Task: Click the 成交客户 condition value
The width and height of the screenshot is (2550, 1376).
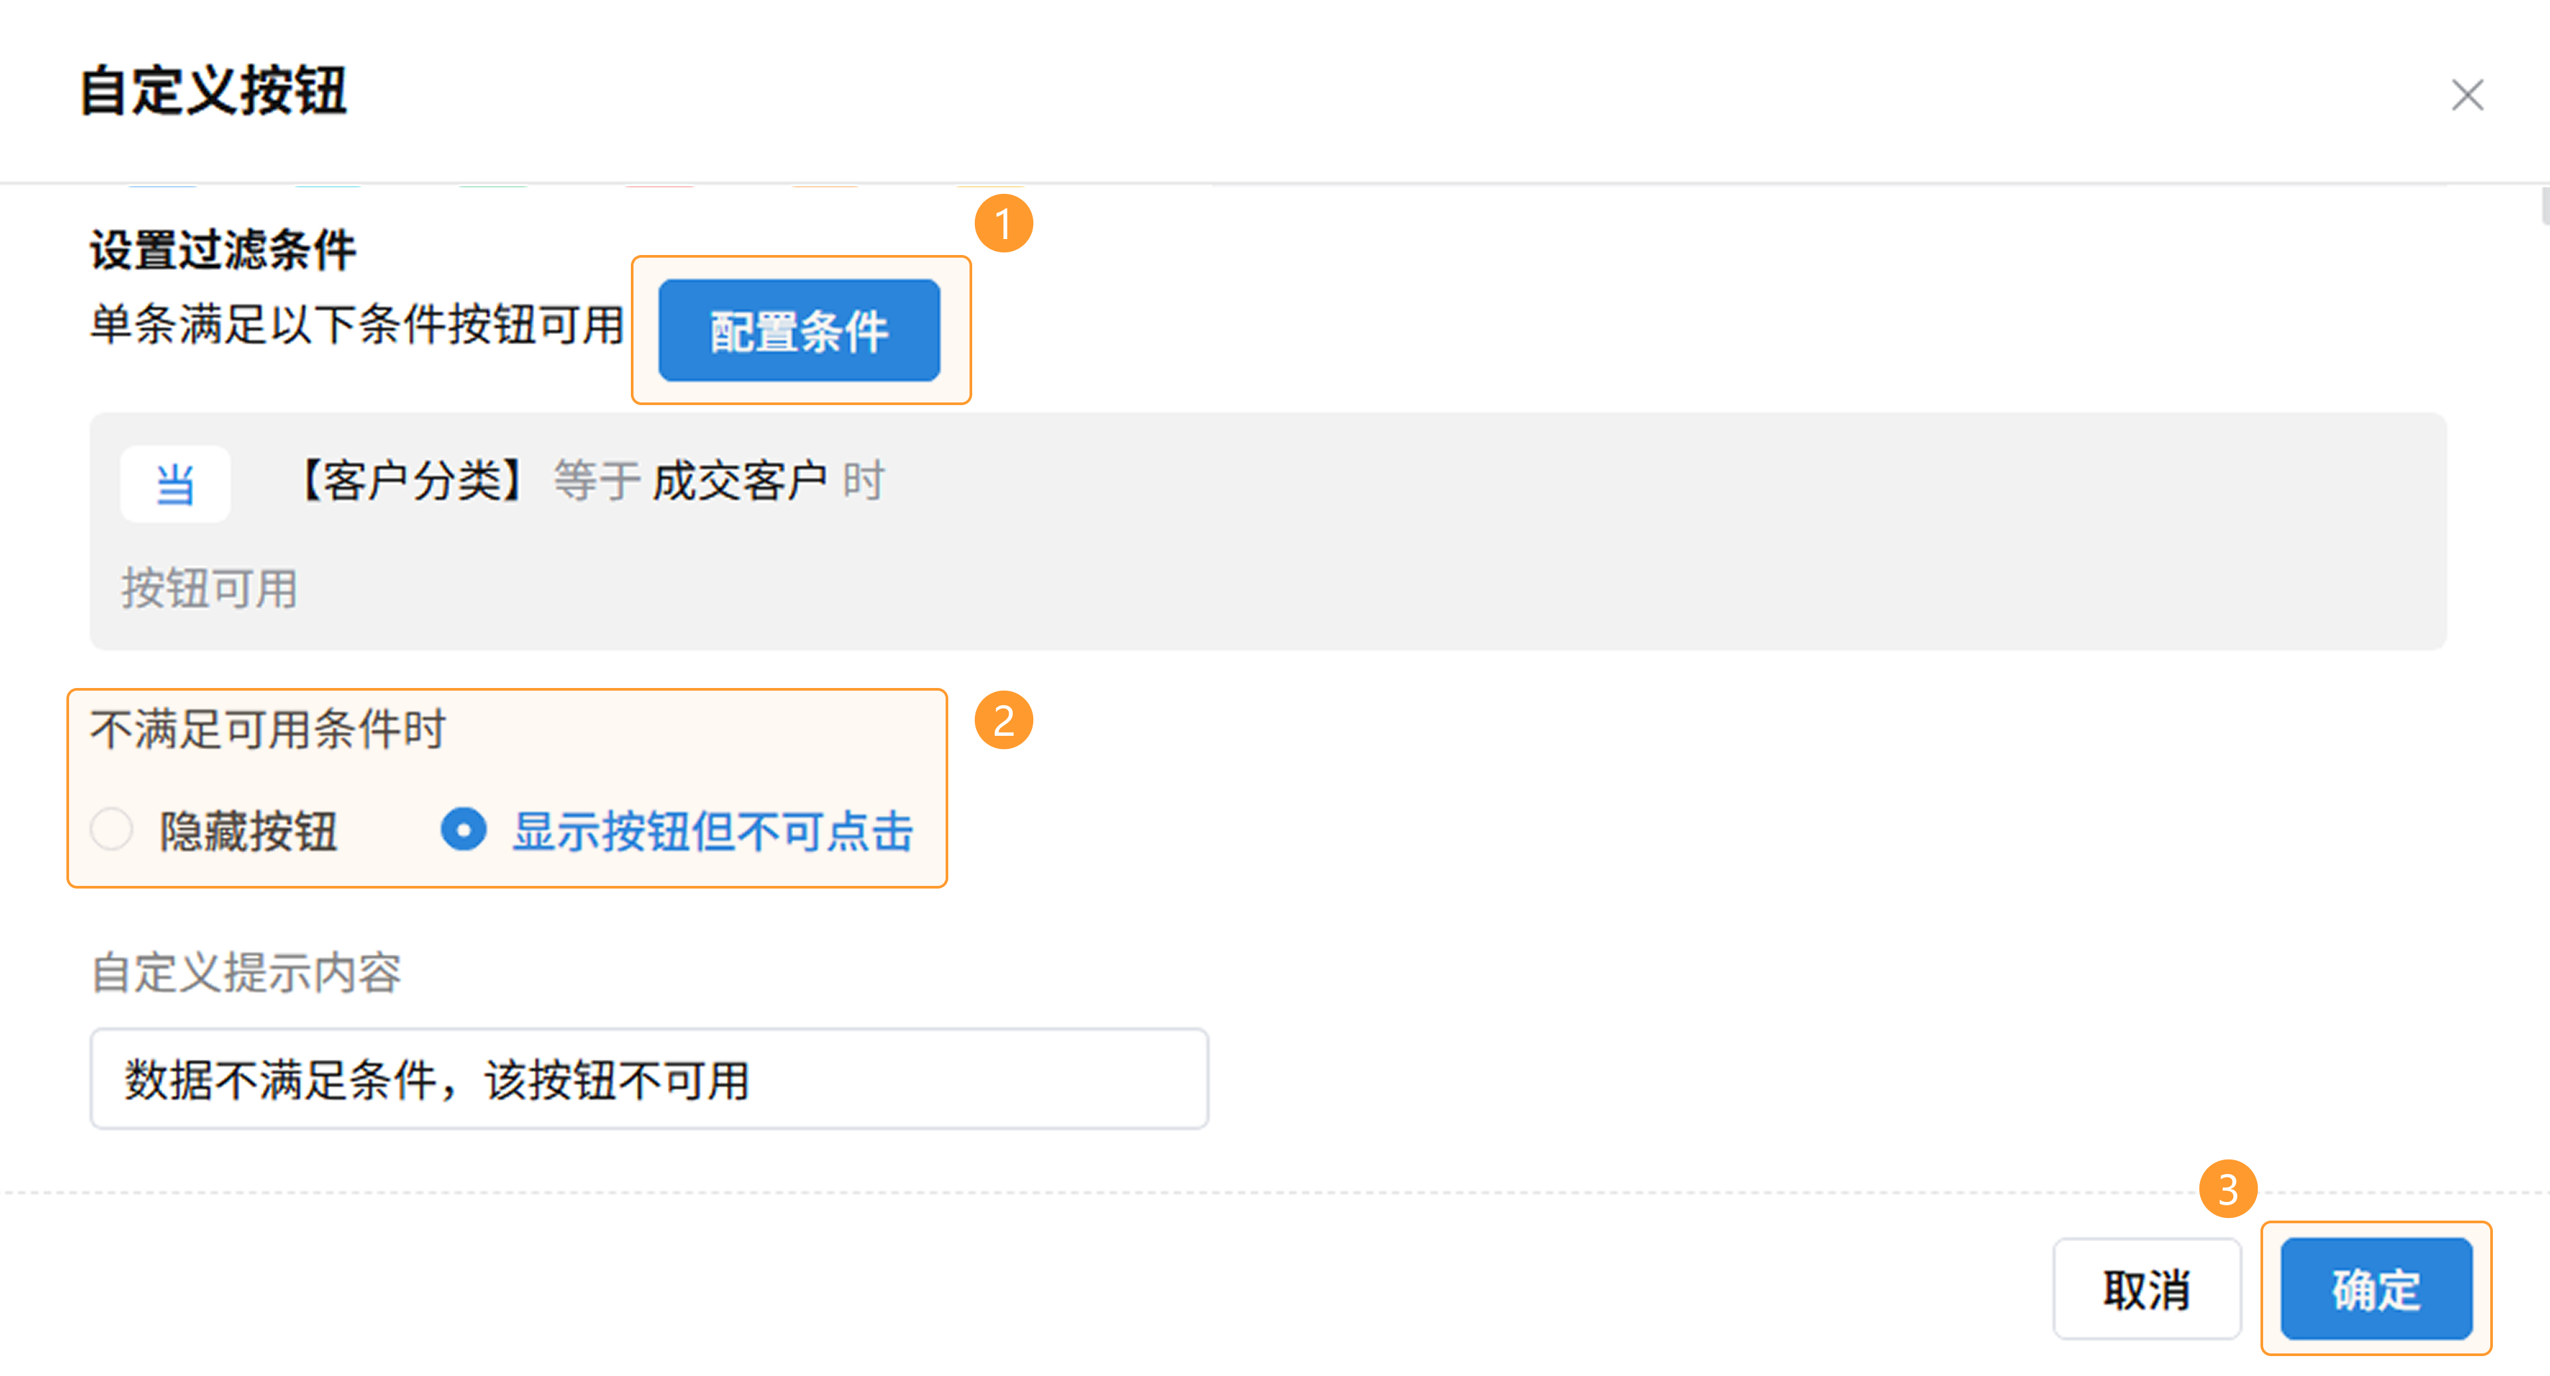Action: point(740,482)
